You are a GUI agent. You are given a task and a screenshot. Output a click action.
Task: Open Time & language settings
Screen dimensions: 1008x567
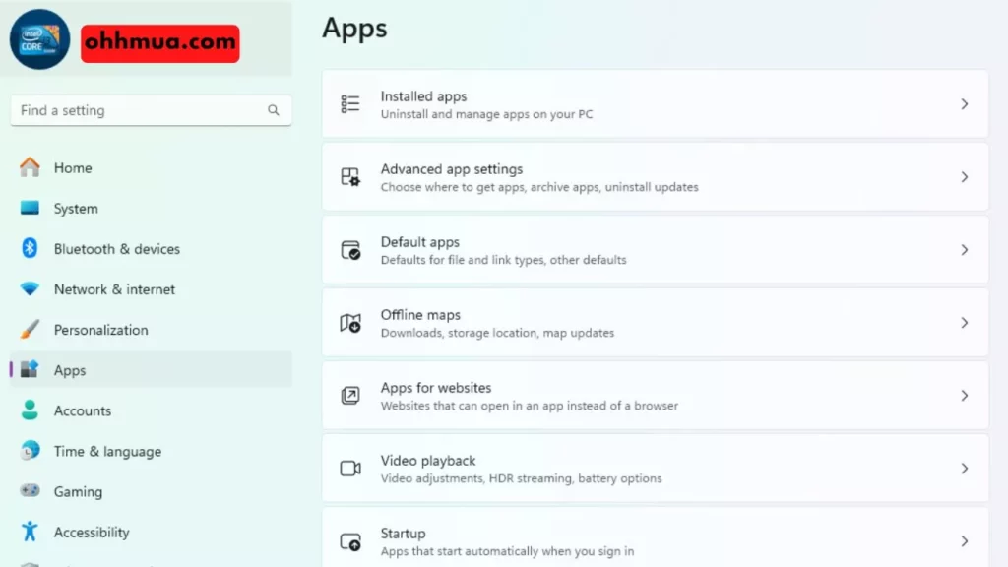[x=107, y=451]
